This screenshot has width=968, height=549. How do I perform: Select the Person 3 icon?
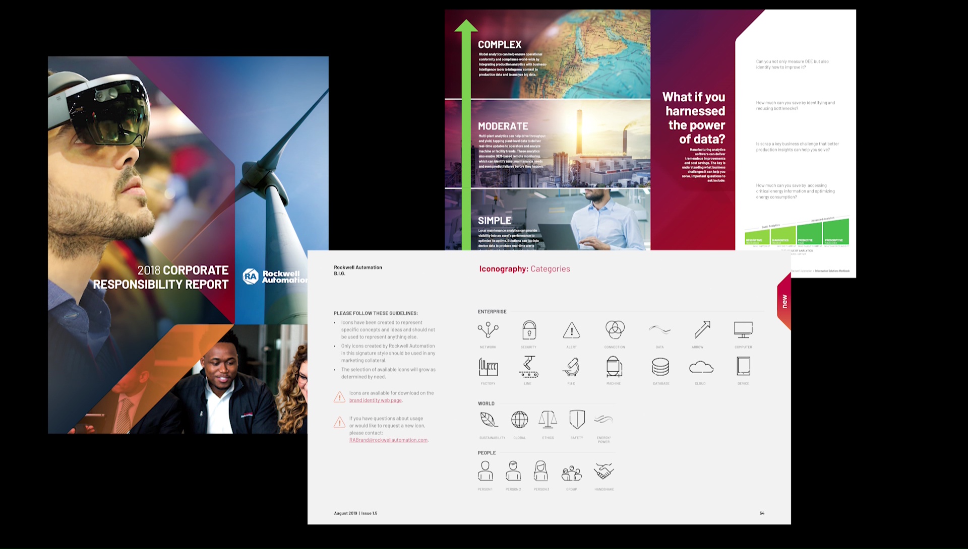(x=541, y=471)
